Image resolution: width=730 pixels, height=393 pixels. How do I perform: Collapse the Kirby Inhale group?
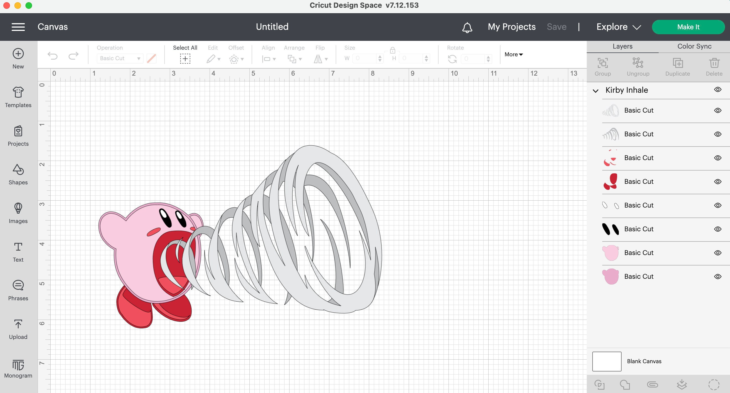pos(595,90)
